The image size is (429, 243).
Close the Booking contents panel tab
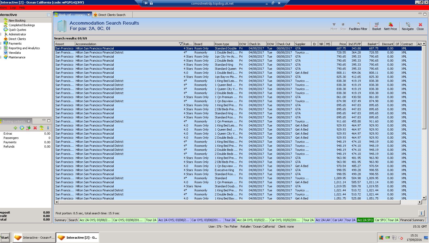click(x=29, y=121)
